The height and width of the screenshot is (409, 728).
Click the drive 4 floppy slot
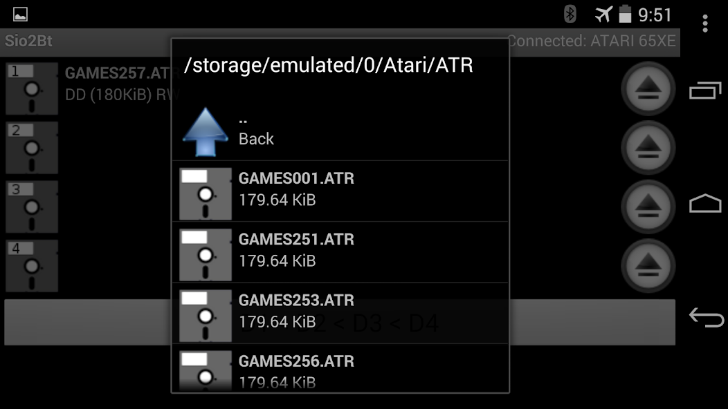(x=32, y=266)
